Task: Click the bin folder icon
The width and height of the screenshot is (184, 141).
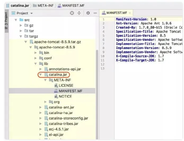Action: click(41, 53)
